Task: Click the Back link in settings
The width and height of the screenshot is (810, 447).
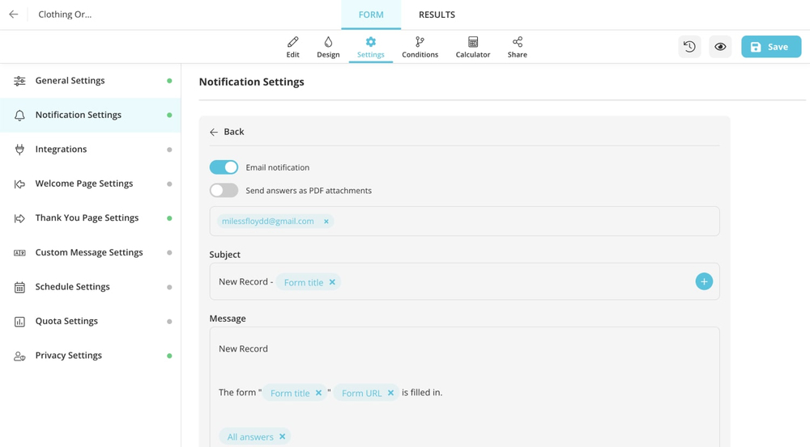Action: click(227, 132)
